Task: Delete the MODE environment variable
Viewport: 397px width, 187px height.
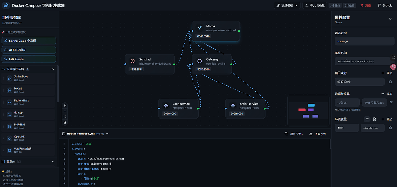Action: [x=390, y=128]
